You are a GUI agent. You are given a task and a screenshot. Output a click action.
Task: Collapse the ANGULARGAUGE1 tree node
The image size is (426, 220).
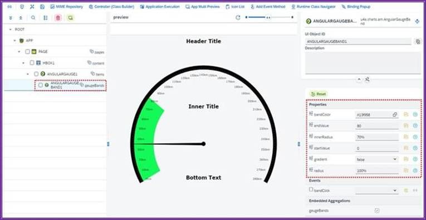(x=28, y=74)
